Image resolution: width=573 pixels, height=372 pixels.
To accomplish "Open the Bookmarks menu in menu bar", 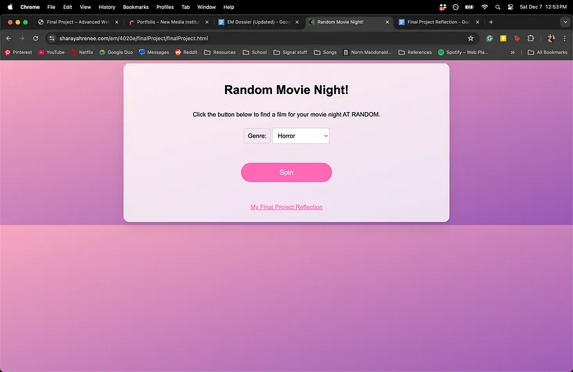I will click(x=136, y=7).
